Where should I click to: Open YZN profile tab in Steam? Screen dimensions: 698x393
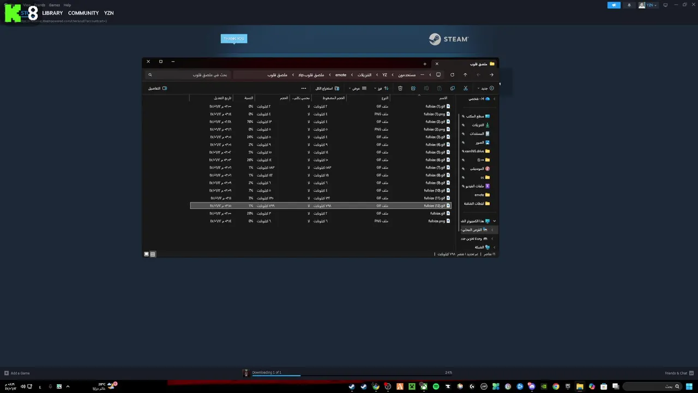(109, 13)
